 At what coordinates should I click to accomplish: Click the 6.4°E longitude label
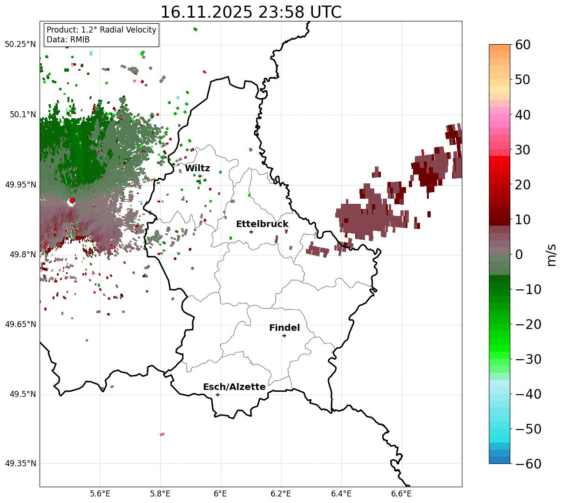pyautogui.click(x=341, y=494)
